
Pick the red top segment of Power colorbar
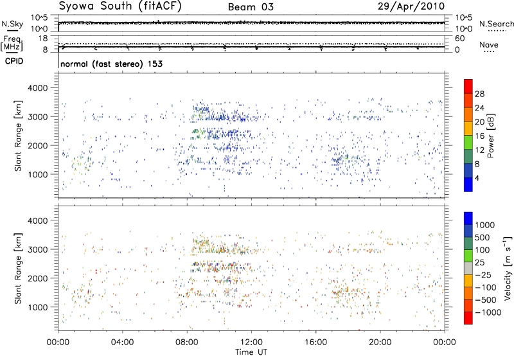click(468, 86)
